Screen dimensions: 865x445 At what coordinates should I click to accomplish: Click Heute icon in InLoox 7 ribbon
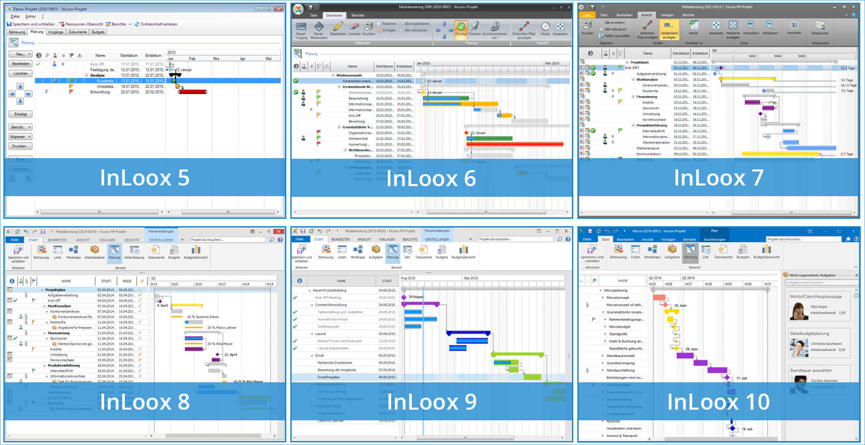(x=693, y=24)
